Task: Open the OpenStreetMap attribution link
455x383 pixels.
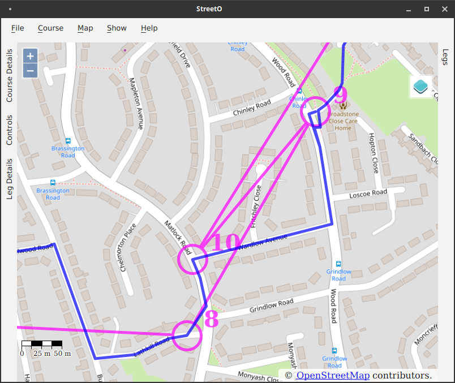Action: pos(332,376)
